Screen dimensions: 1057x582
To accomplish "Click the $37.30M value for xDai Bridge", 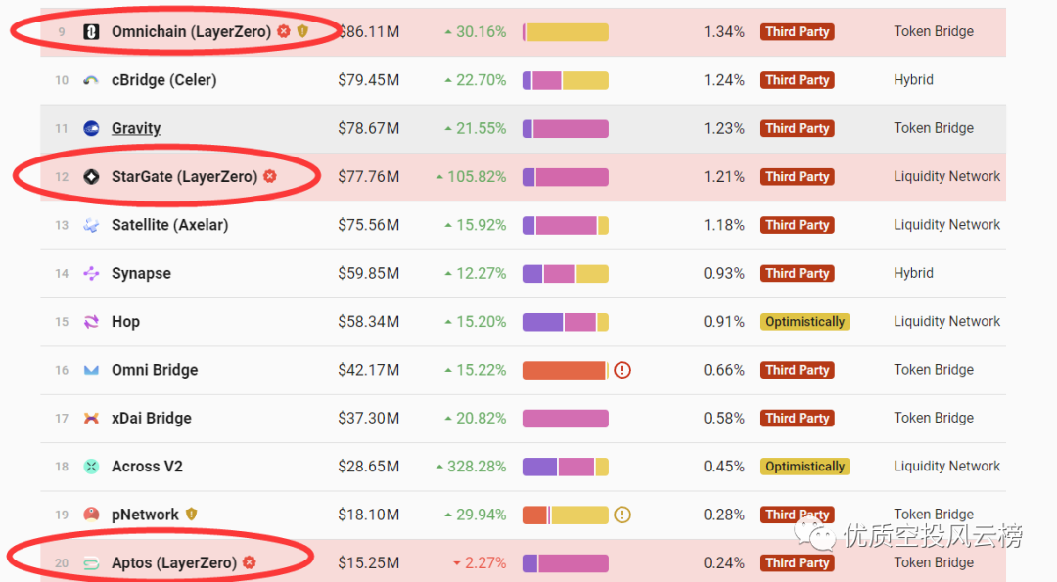I will [x=369, y=418].
